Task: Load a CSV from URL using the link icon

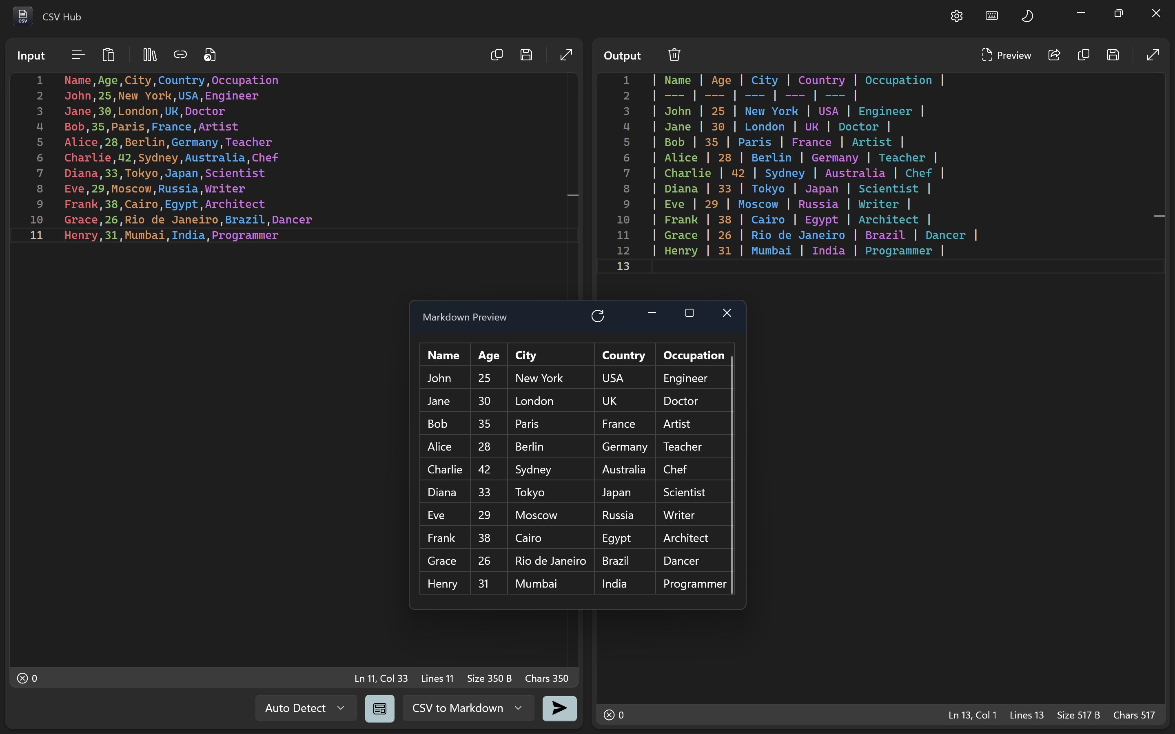Action: [180, 54]
